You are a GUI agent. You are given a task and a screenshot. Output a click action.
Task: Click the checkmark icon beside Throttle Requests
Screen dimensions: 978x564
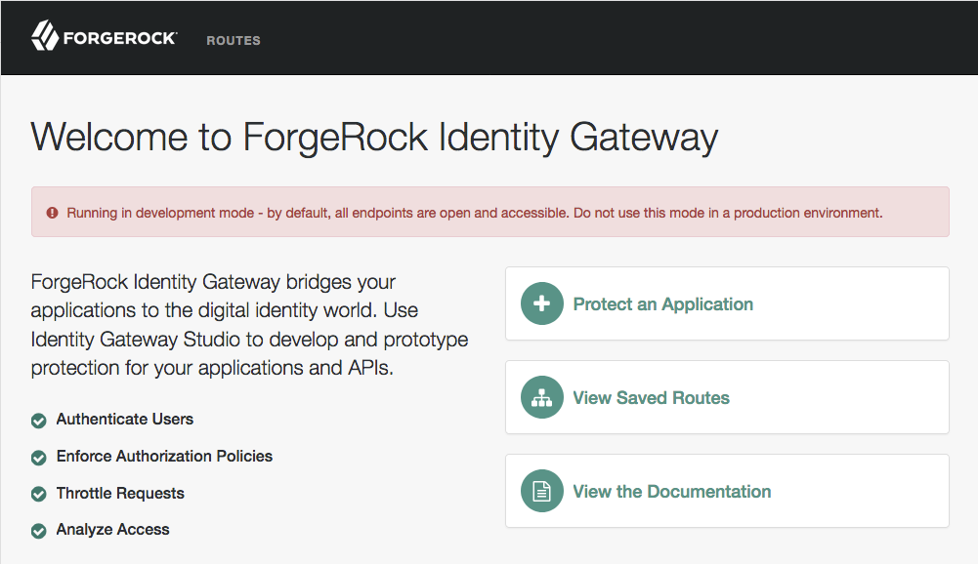39,494
